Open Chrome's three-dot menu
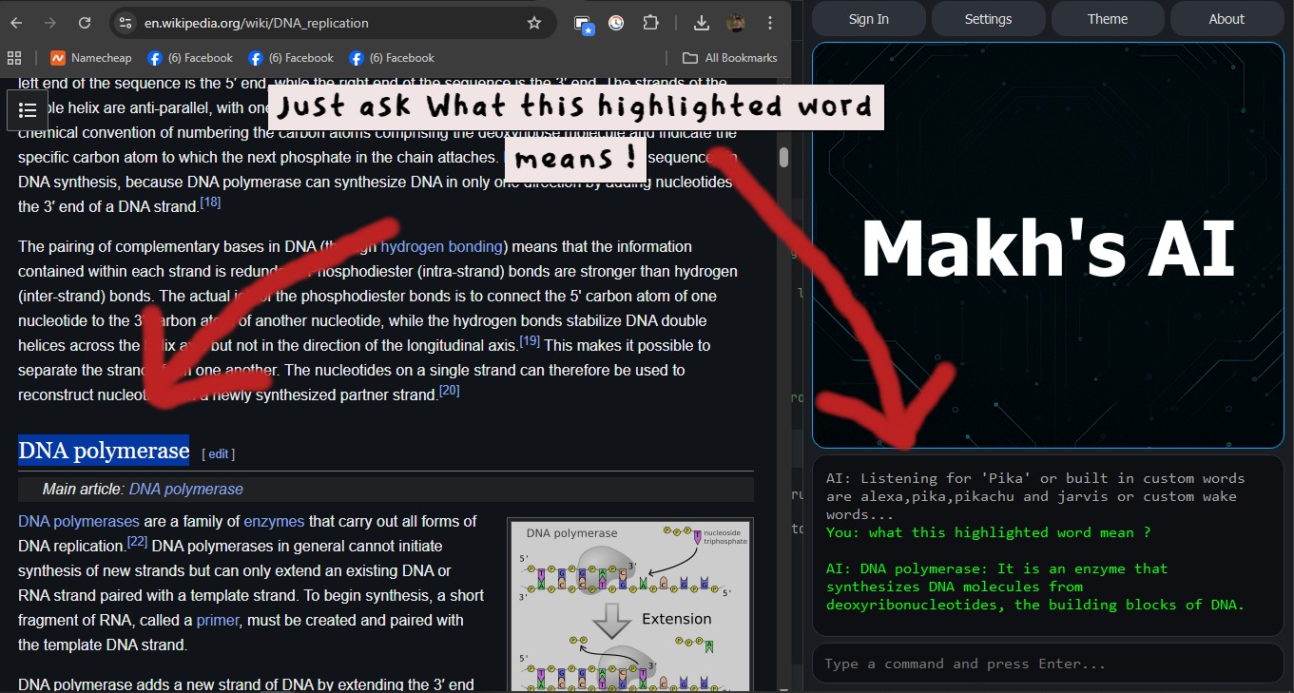The width and height of the screenshot is (1294, 693). pos(770,23)
